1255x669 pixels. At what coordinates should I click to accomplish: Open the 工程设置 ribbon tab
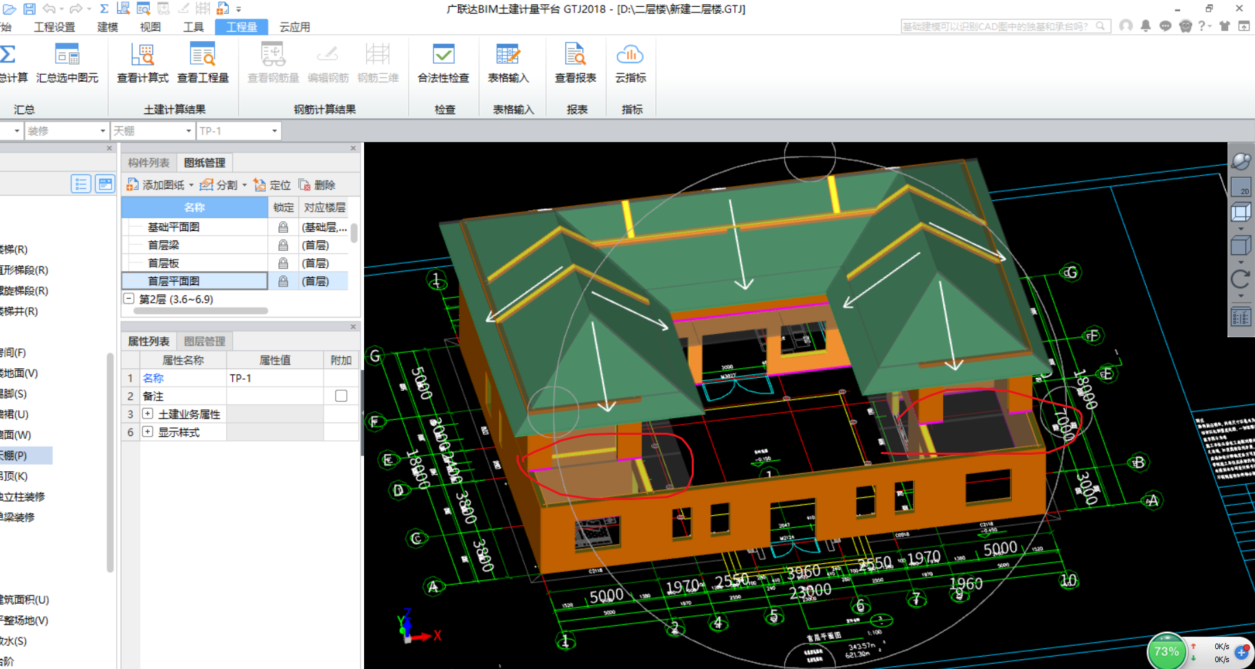click(x=55, y=27)
